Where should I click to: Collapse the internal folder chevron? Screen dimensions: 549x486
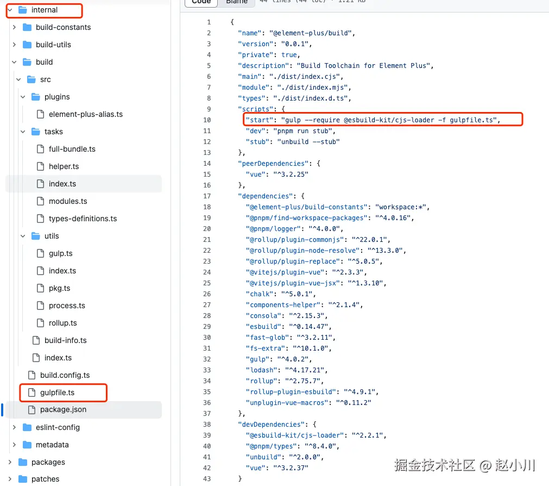10,10
